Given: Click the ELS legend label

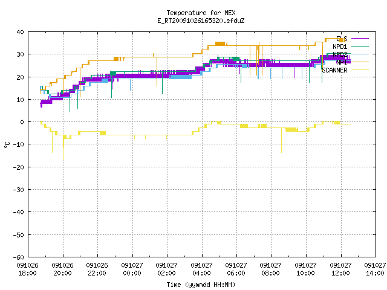Looking at the screenshot, I should (x=342, y=39).
